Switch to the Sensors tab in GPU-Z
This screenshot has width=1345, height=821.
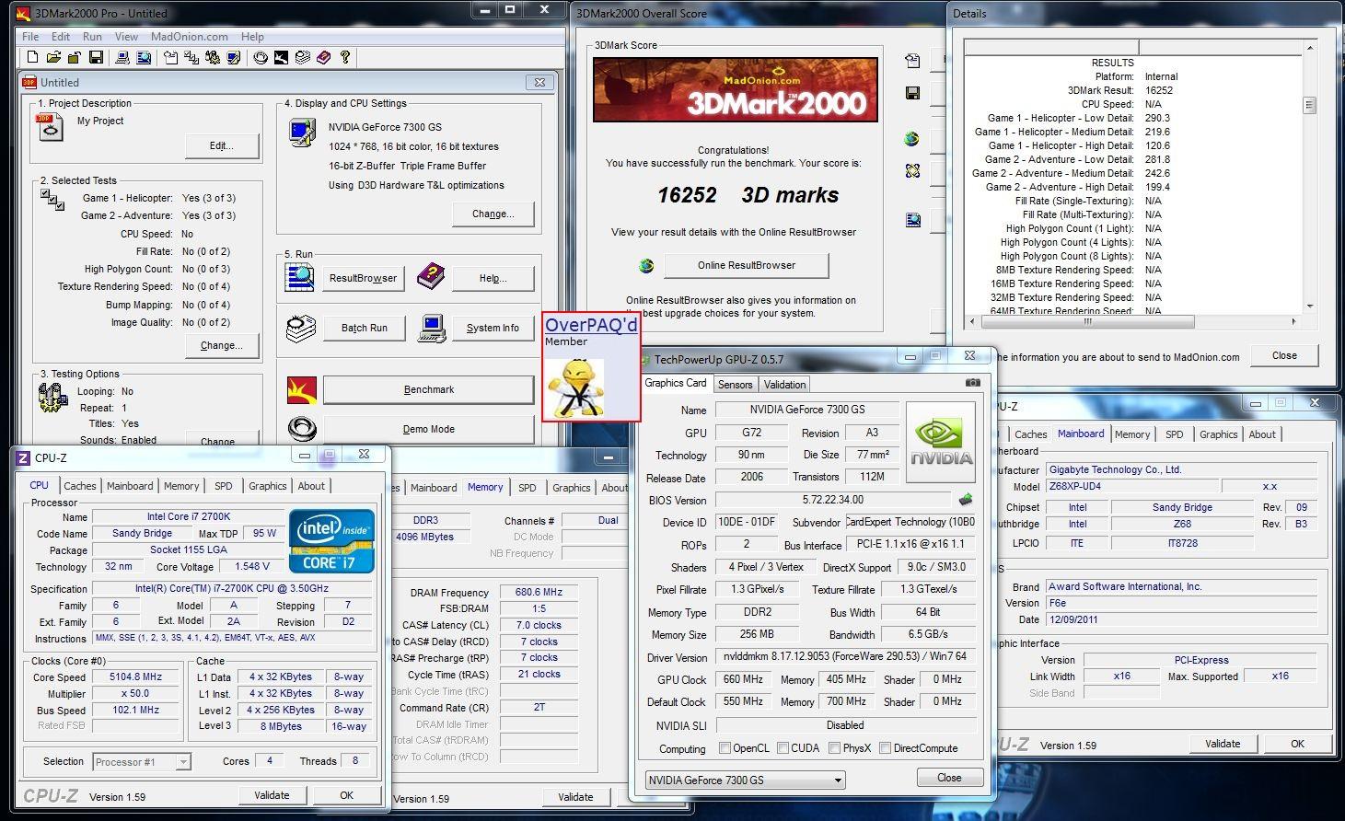click(x=735, y=385)
